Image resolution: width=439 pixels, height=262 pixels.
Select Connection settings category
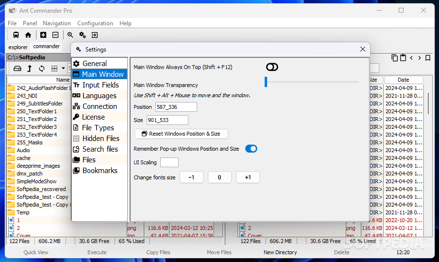(100, 106)
